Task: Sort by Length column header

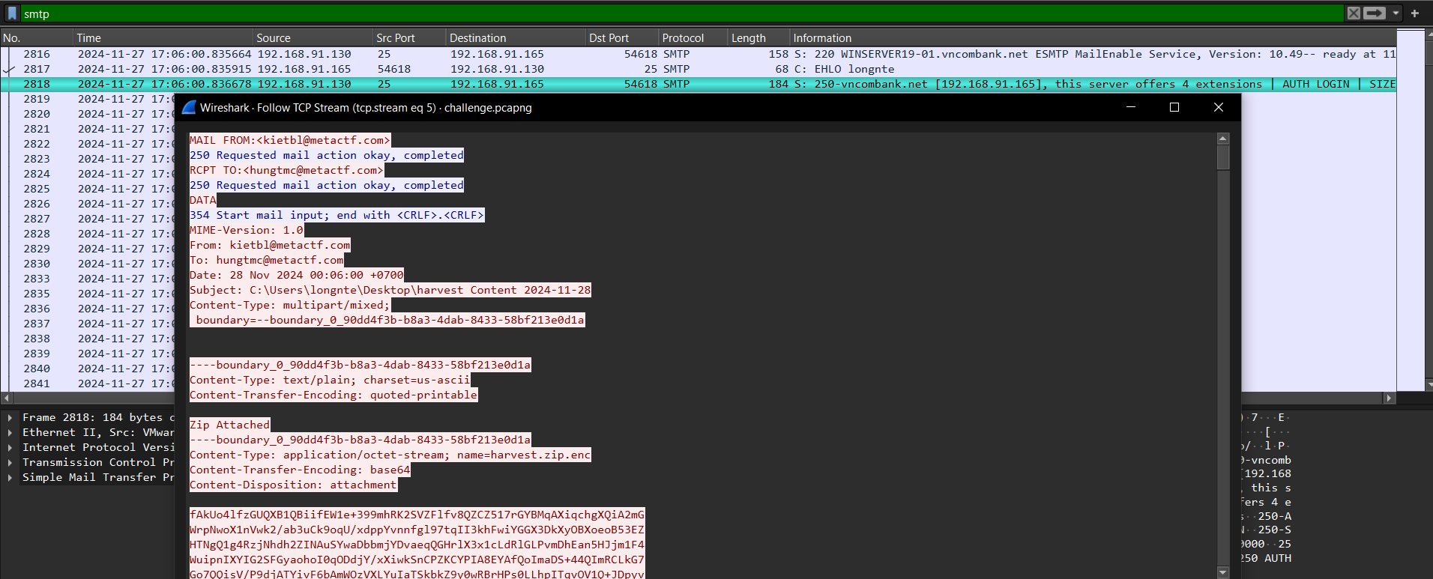Action: tap(758, 37)
